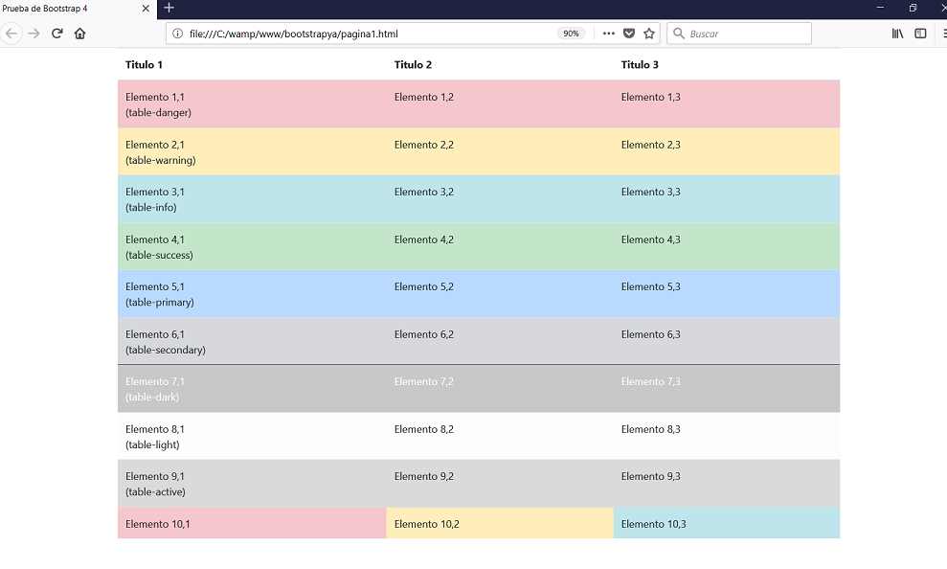Select the Elemento 9,3 cell
The width and height of the screenshot is (947, 569).
click(727, 483)
